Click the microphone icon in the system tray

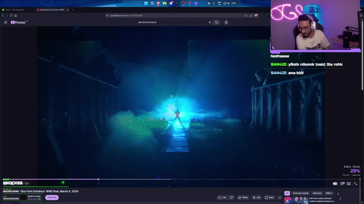click(214, 3)
